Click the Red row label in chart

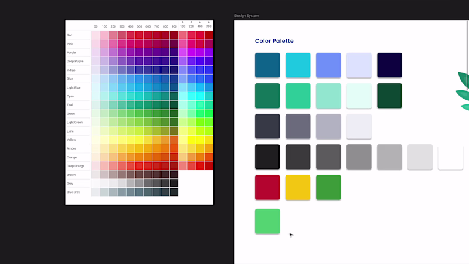69,35
